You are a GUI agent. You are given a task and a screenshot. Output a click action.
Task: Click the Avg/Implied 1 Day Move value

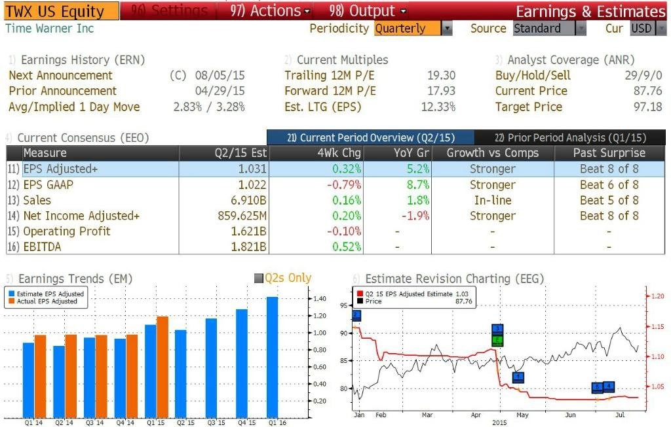tap(209, 107)
